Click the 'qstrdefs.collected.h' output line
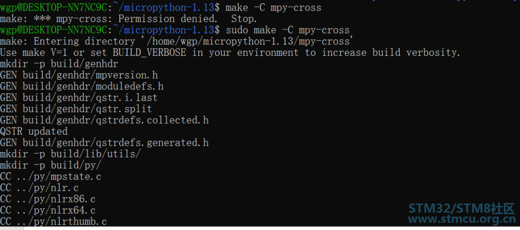This screenshot has width=520, height=230. [104, 120]
